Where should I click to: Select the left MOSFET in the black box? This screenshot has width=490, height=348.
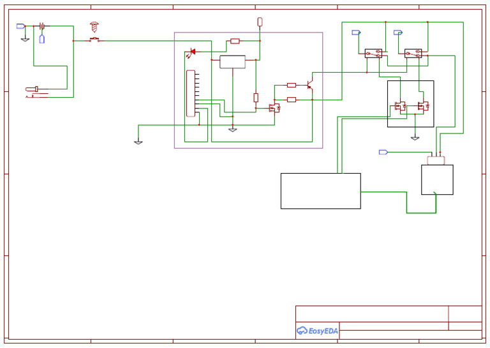pyautogui.click(x=400, y=106)
